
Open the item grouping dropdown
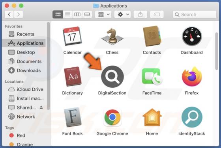coord(103,14)
